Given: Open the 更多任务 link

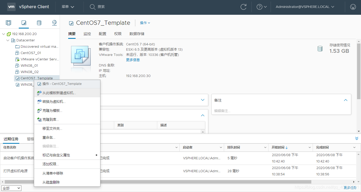Looking at the screenshot, I should point(350,188).
